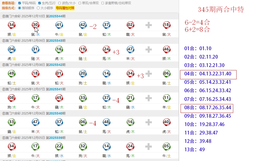This screenshot has height=161, width=280.
Task: Click blue ball 41 in draw 2025344
Action: pos(59,25)
